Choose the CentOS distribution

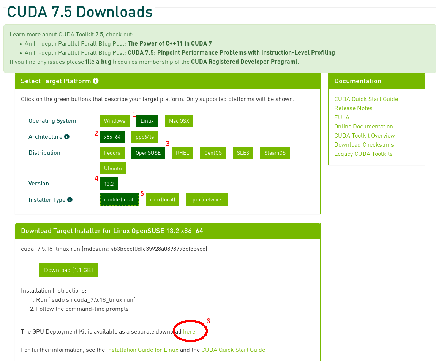213,153
